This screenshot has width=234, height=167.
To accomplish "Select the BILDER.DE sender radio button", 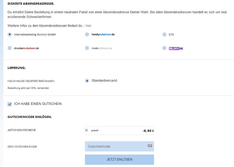I will pos(164,48).
